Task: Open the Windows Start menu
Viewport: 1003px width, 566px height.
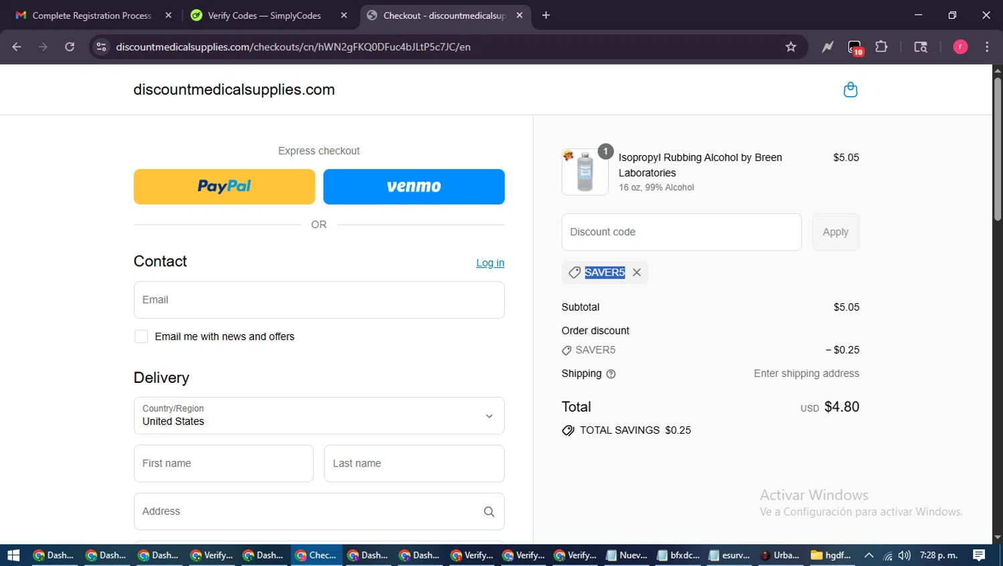Action: click(x=13, y=555)
